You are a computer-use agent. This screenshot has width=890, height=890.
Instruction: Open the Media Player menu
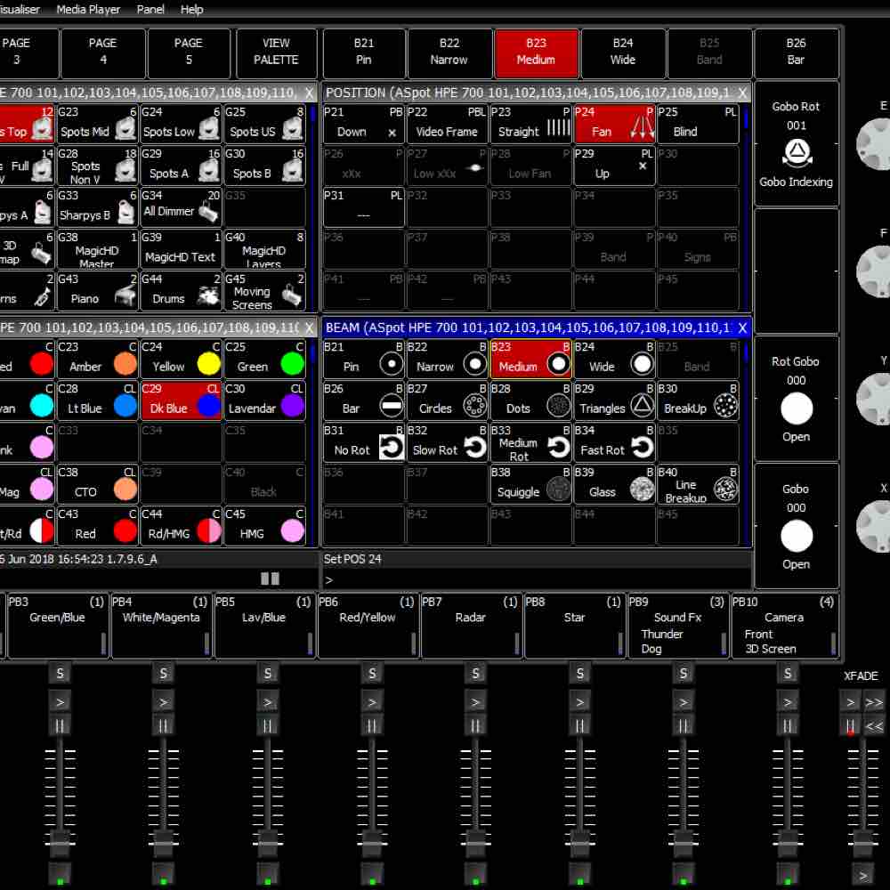click(88, 10)
